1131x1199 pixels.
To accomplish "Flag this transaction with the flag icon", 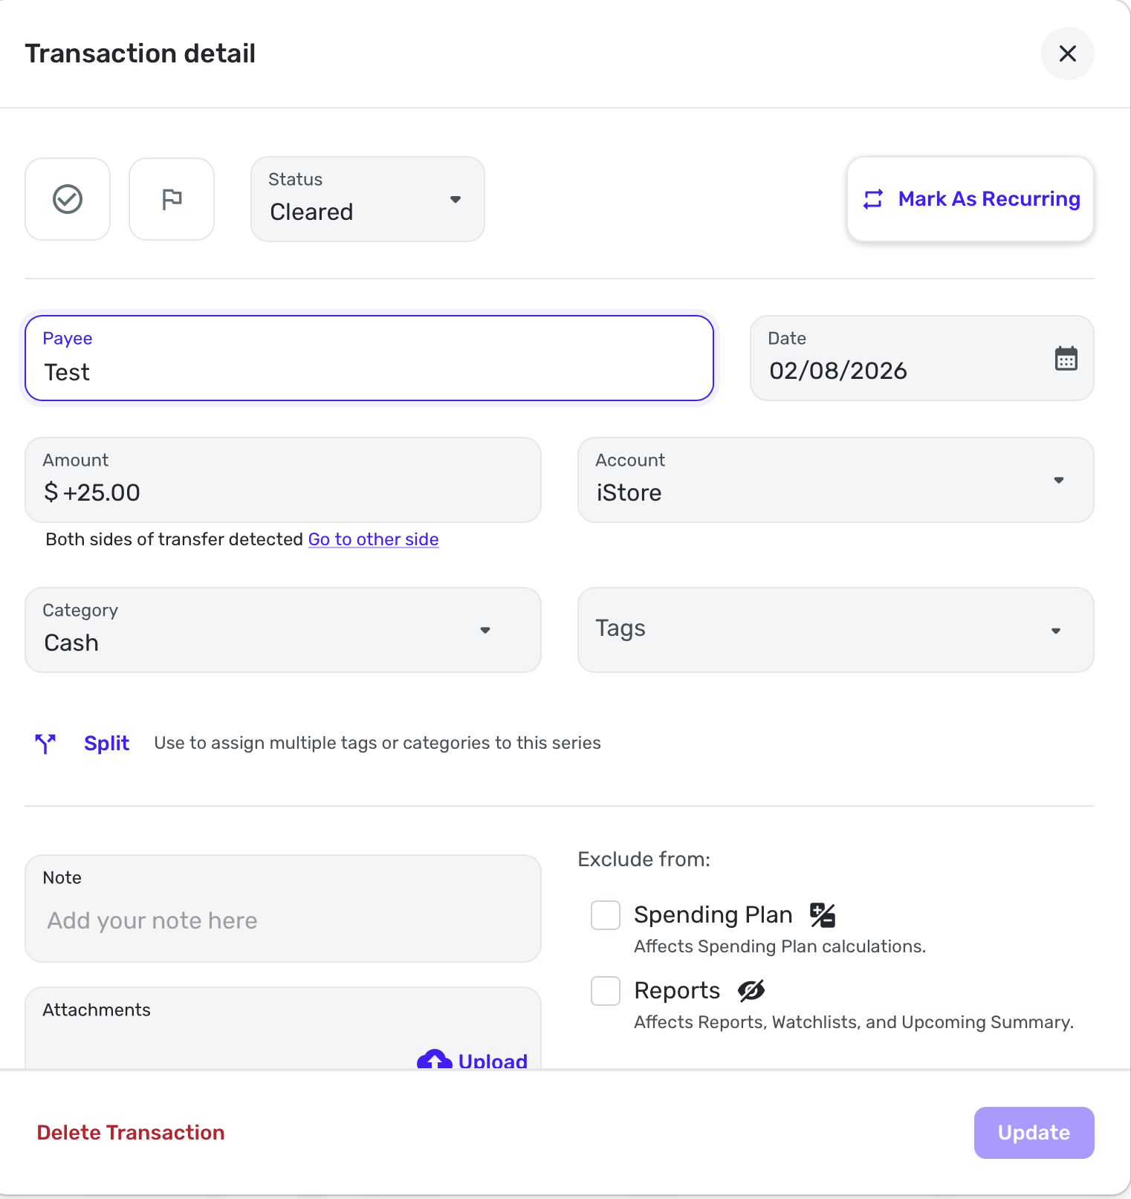I will 172,199.
